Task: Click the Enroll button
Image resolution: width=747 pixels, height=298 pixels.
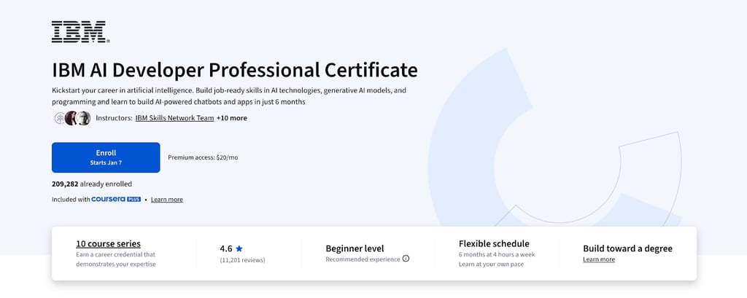Action: point(106,157)
